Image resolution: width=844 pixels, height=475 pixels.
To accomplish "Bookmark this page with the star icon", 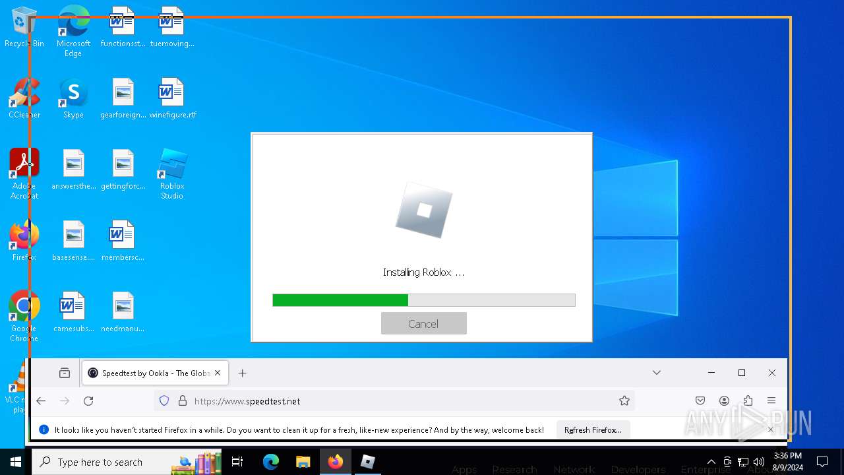I will tap(624, 400).
